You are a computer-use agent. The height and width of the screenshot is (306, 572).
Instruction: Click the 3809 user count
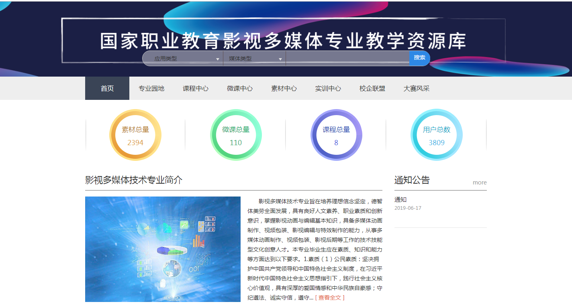click(x=437, y=143)
